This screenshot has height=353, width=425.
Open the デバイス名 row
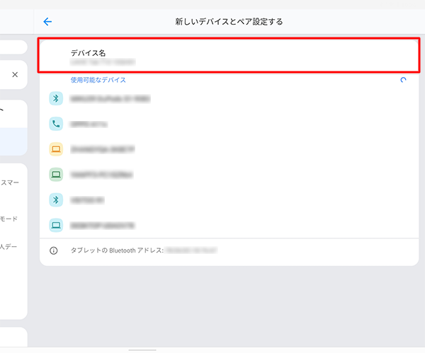click(229, 55)
